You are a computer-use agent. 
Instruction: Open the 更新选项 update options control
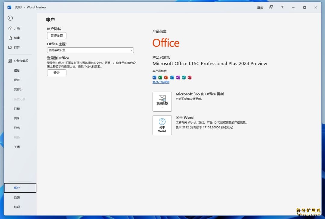tap(162, 101)
